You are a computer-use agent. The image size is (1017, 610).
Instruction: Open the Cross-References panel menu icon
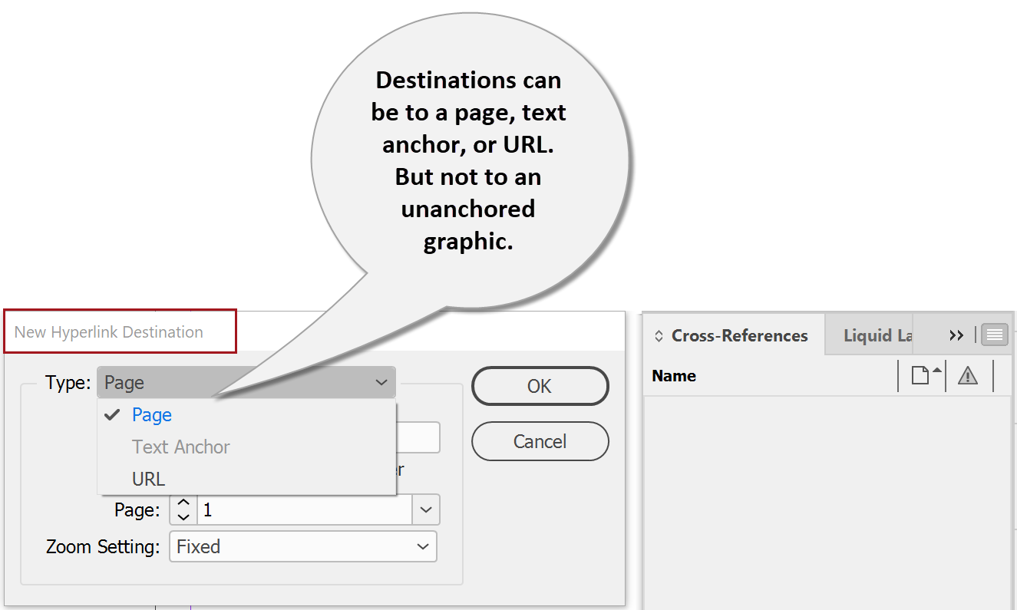coord(995,335)
